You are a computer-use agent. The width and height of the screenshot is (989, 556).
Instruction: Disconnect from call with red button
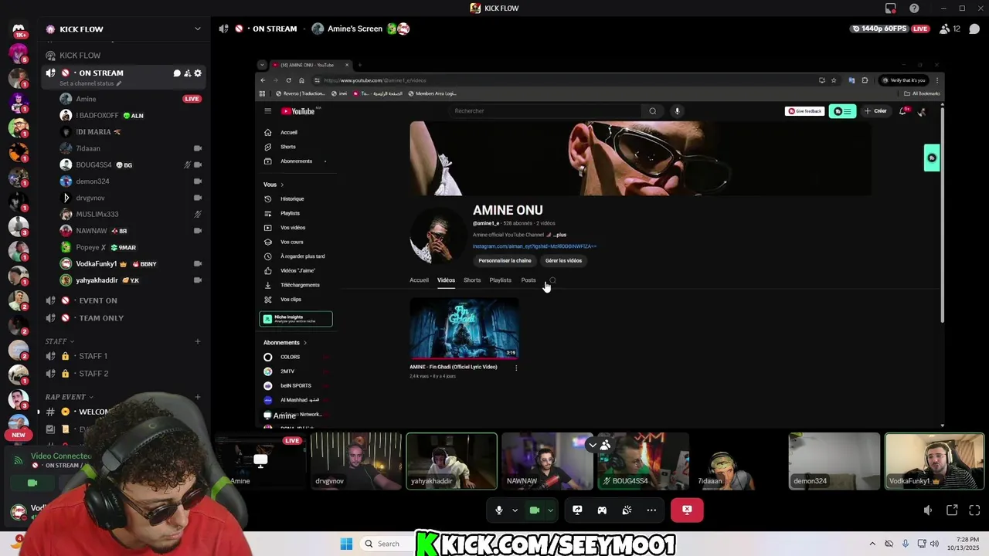pos(687,510)
